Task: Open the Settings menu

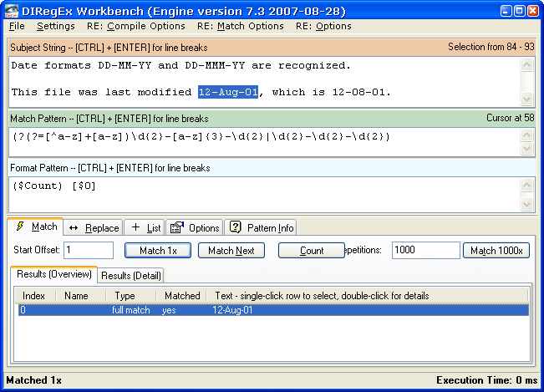Action: click(55, 26)
